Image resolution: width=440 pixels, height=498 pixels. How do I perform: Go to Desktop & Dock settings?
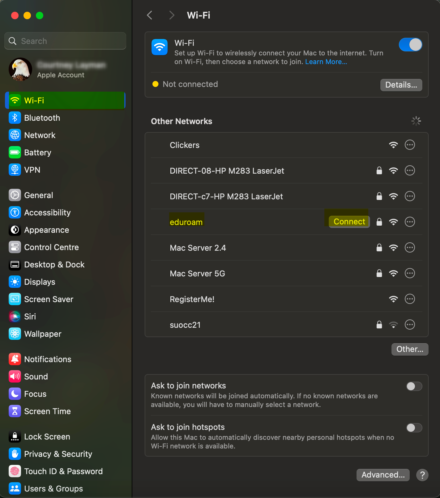click(54, 265)
